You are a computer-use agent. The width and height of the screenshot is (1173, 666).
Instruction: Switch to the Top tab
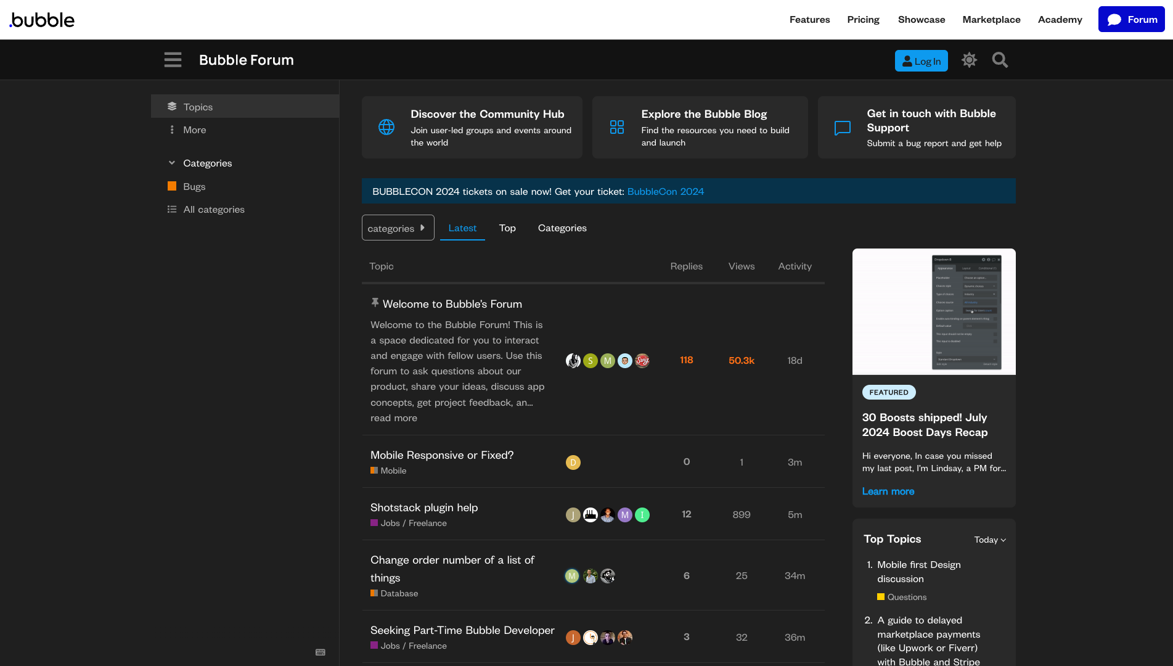(x=507, y=228)
